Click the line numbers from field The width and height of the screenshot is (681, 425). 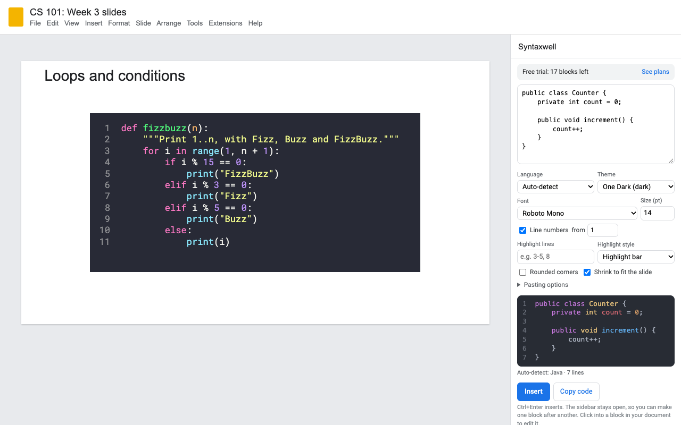tap(603, 230)
